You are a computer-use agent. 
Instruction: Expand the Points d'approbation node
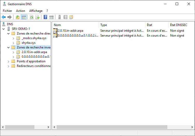point(8,62)
